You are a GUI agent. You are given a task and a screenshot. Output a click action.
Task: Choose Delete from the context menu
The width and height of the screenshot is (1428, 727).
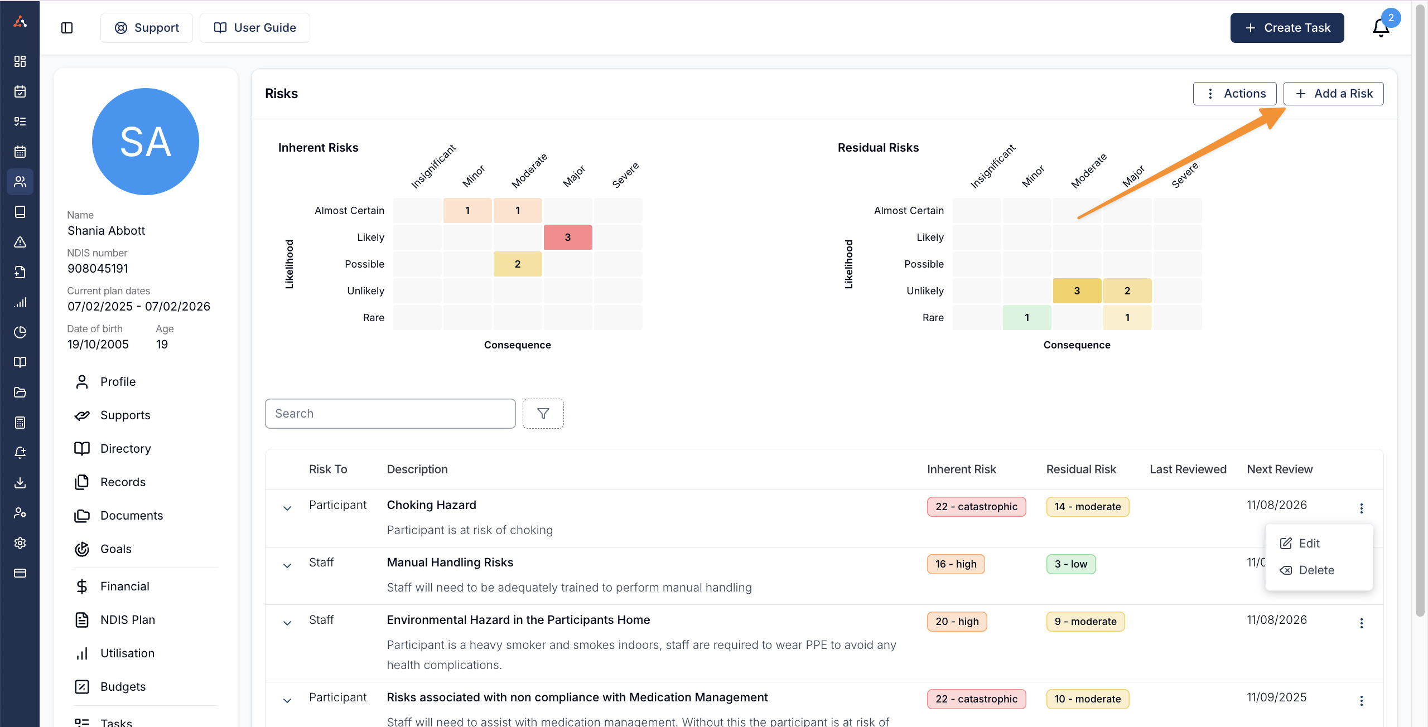point(1316,570)
